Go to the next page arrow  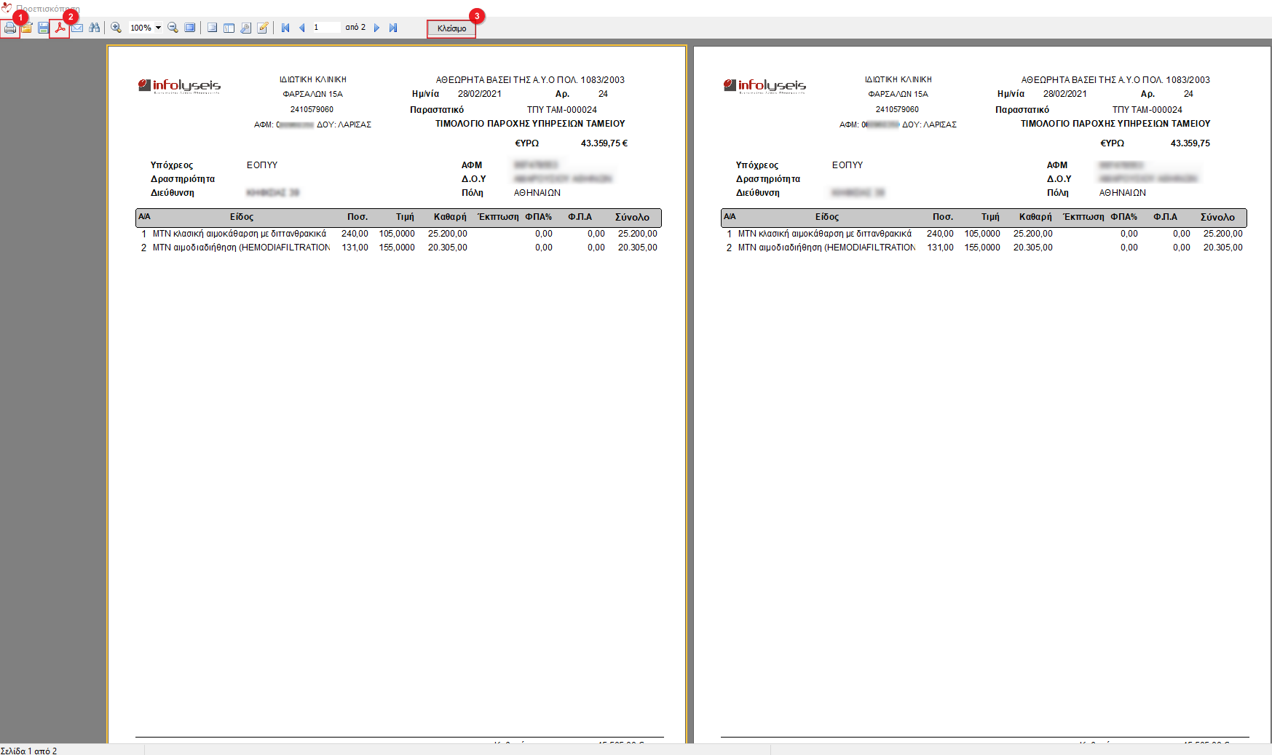[x=376, y=28]
